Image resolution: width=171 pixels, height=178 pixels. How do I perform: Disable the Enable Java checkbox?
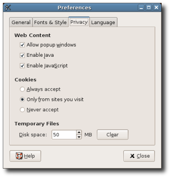[22, 55]
